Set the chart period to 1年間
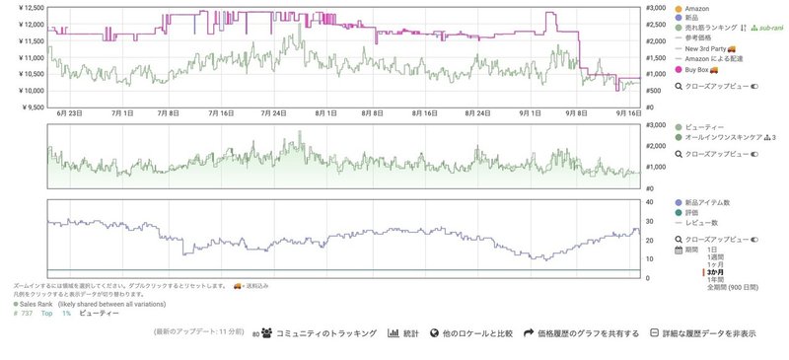The height and width of the screenshot is (360, 789). [x=715, y=280]
